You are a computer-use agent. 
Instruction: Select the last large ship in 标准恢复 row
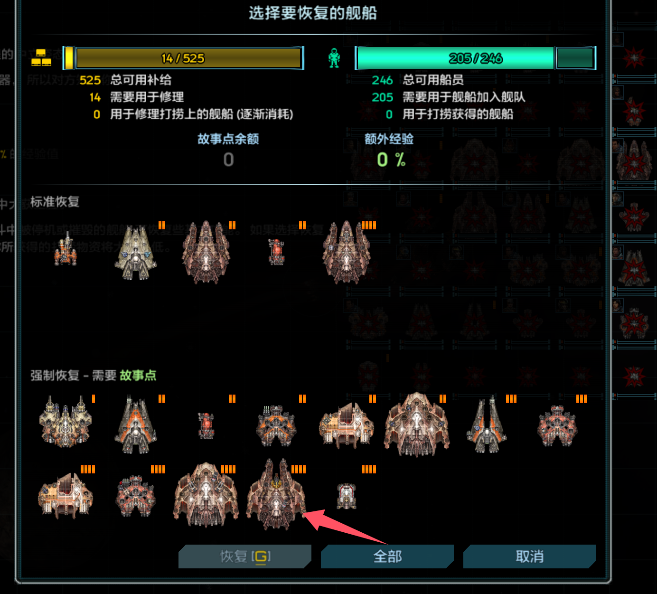coord(347,253)
